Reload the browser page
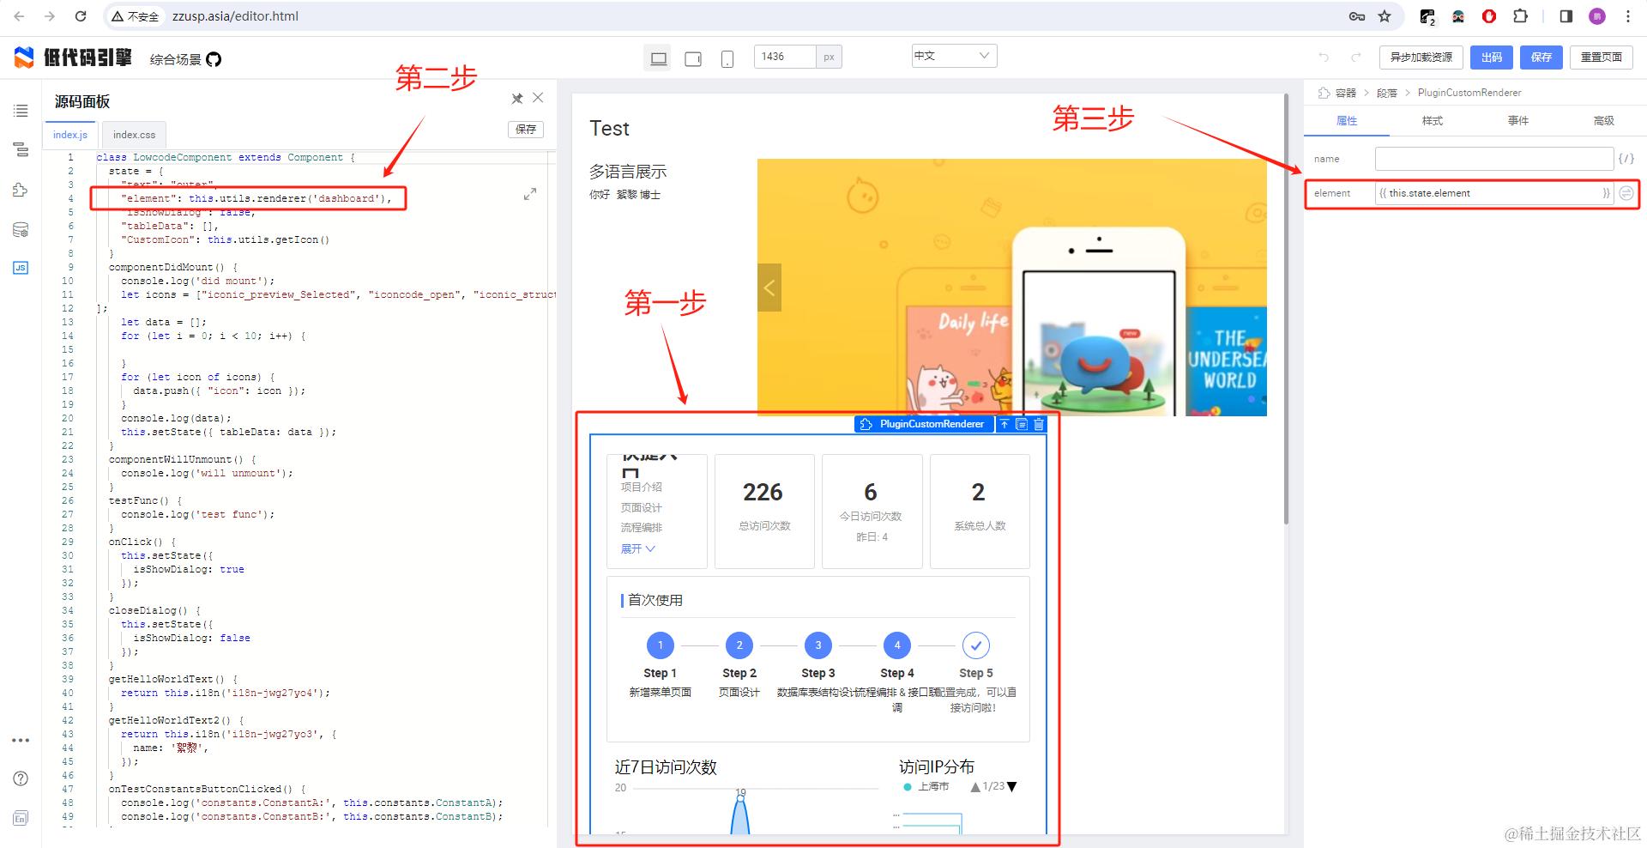1647x848 pixels. (81, 16)
